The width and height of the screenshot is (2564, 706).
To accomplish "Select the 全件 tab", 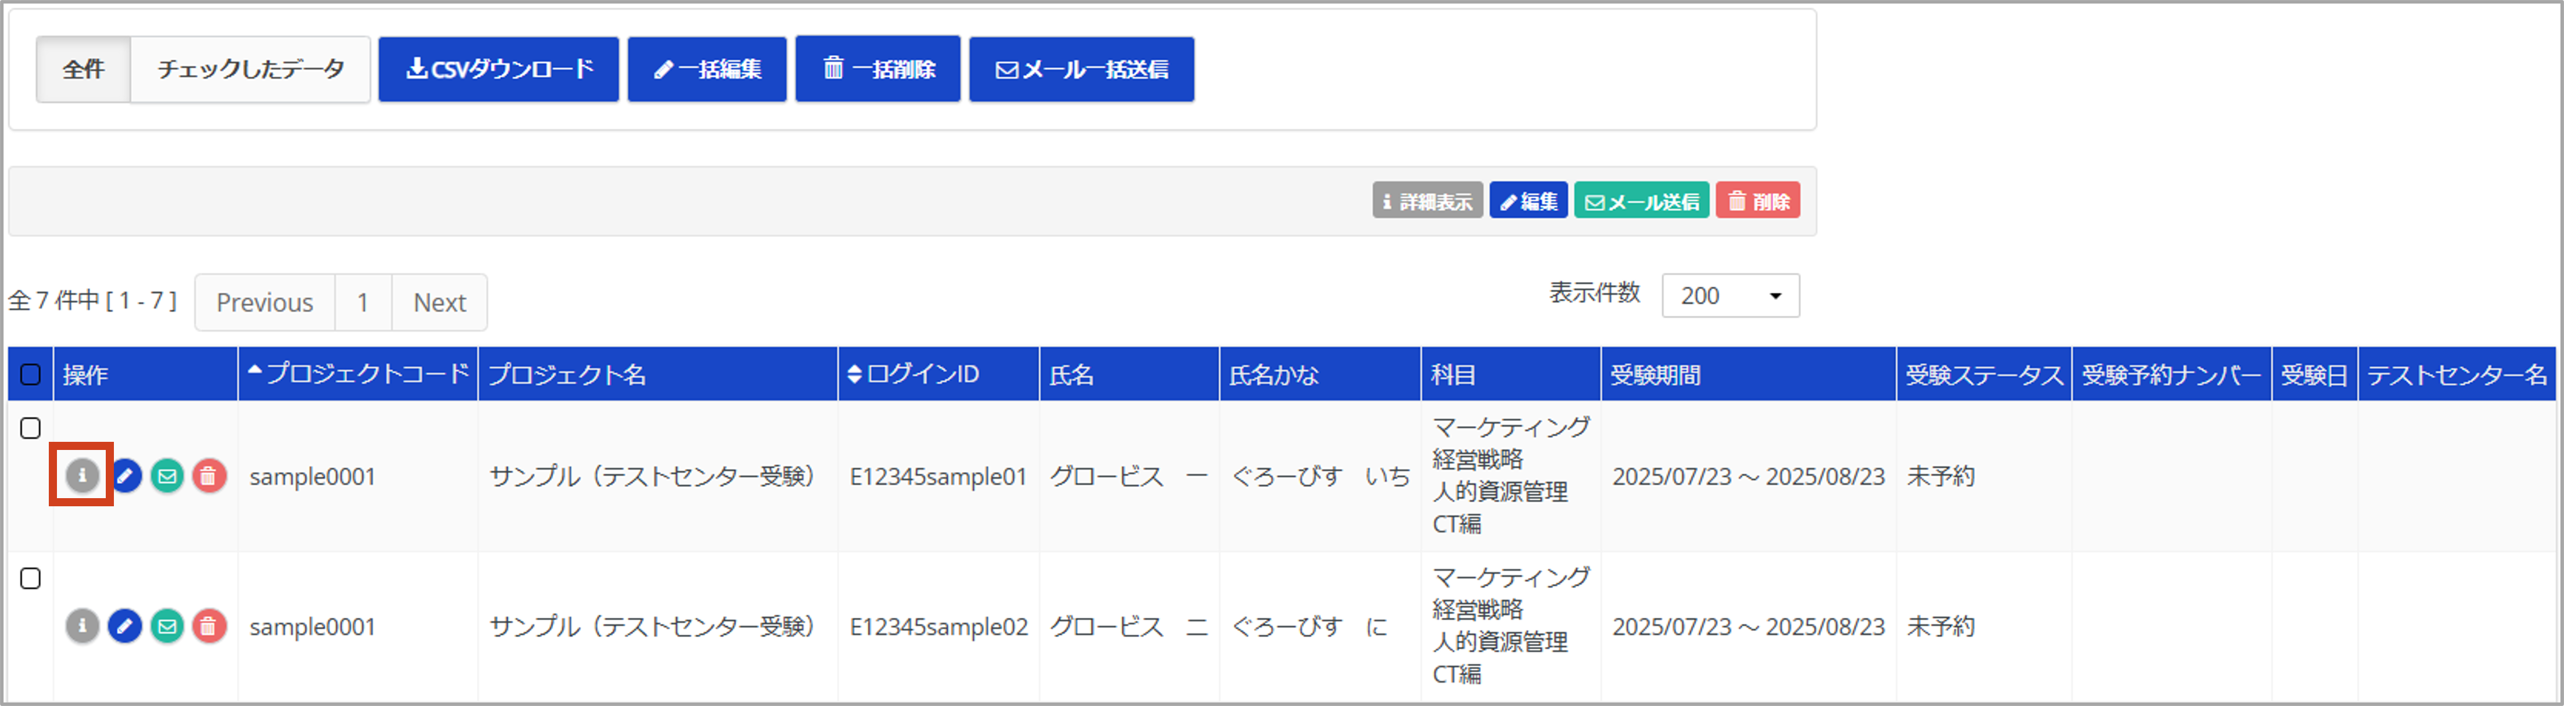I will pos(84,70).
